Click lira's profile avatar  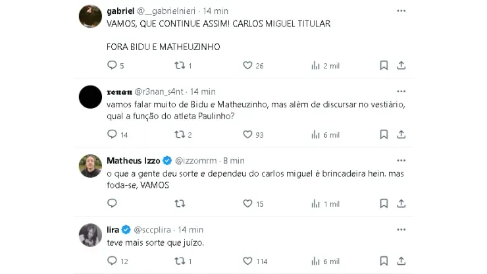click(90, 234)
